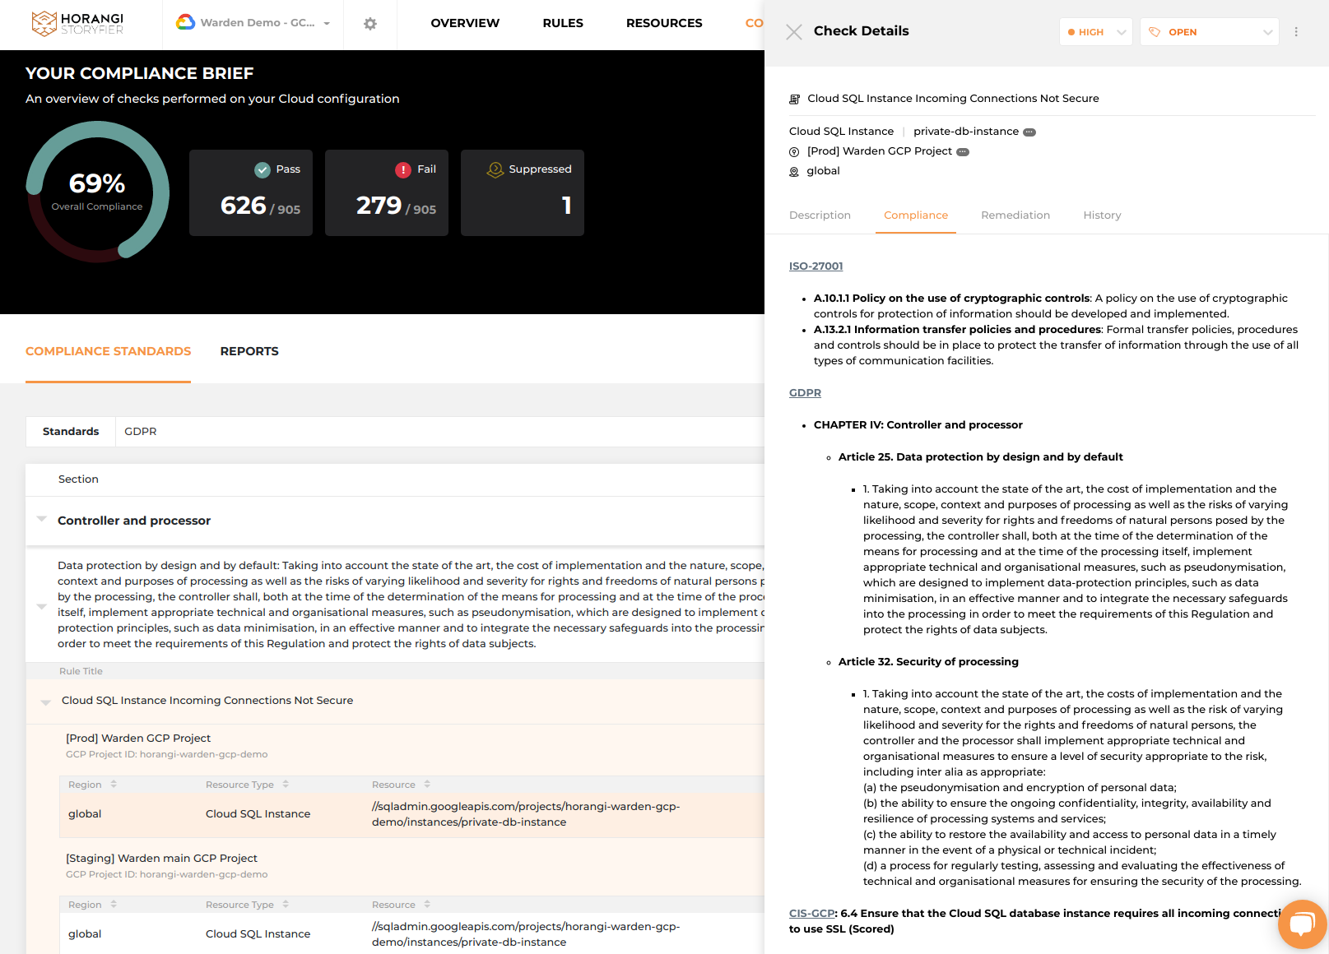1329x954 pixels.
Task: Click the Section column header
Action: tap(78, 479)
